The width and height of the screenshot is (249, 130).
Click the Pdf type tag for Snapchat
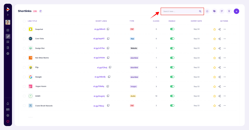tap(132, 29)
